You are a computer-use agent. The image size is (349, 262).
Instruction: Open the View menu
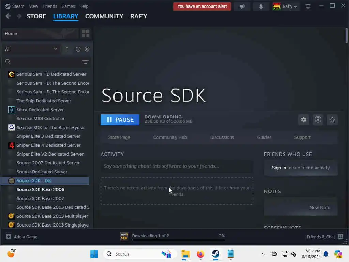34,6
